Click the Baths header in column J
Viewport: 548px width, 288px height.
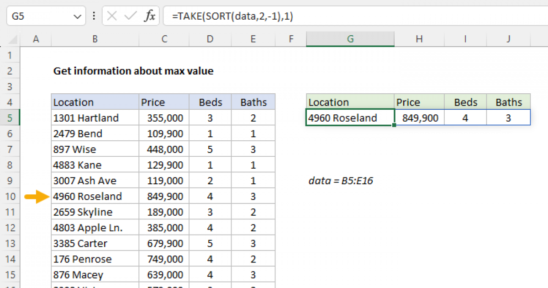tap(508, 102)
